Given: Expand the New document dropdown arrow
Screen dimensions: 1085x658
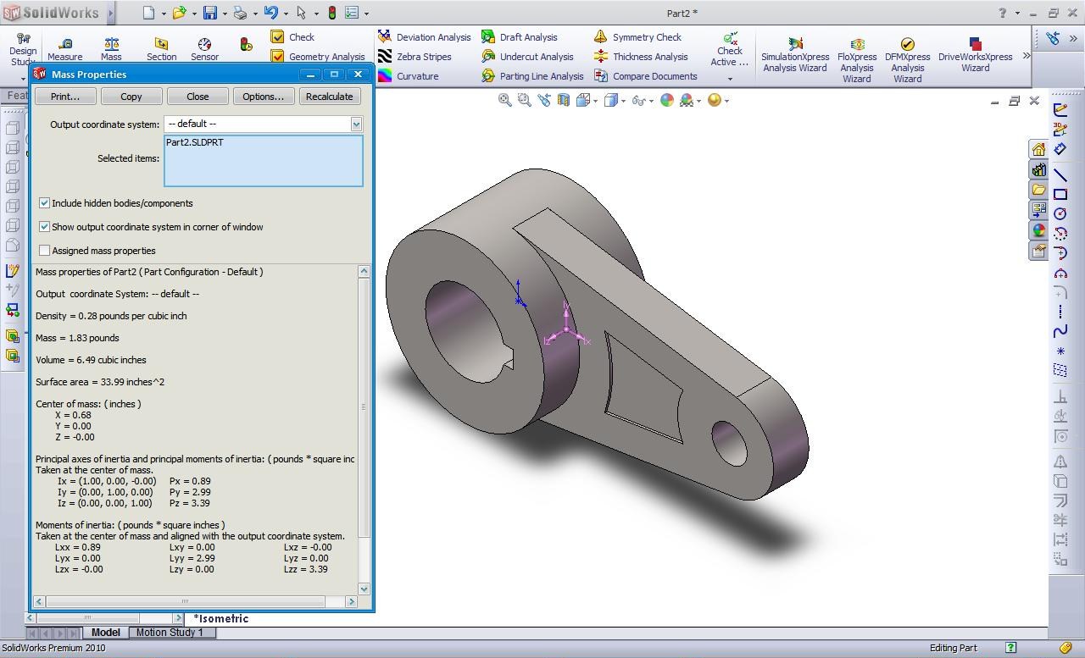Looking at the screenshot, I should click(x=164, y=14).
